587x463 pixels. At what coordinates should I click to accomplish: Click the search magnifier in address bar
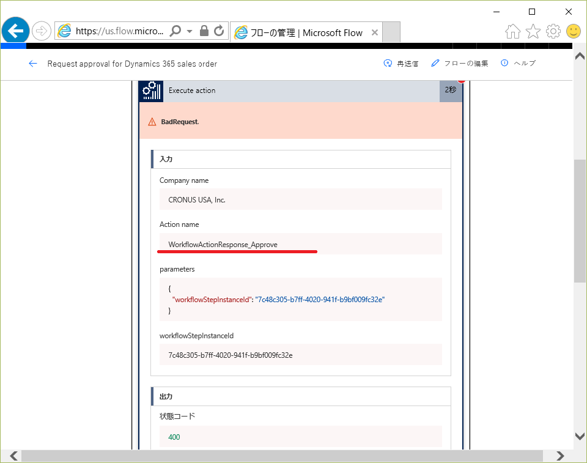(x=175, y=31)
